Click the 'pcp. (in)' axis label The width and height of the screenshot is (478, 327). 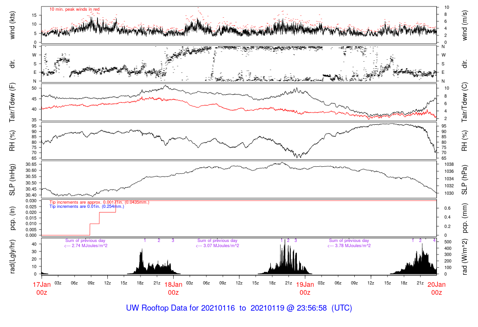12,218
